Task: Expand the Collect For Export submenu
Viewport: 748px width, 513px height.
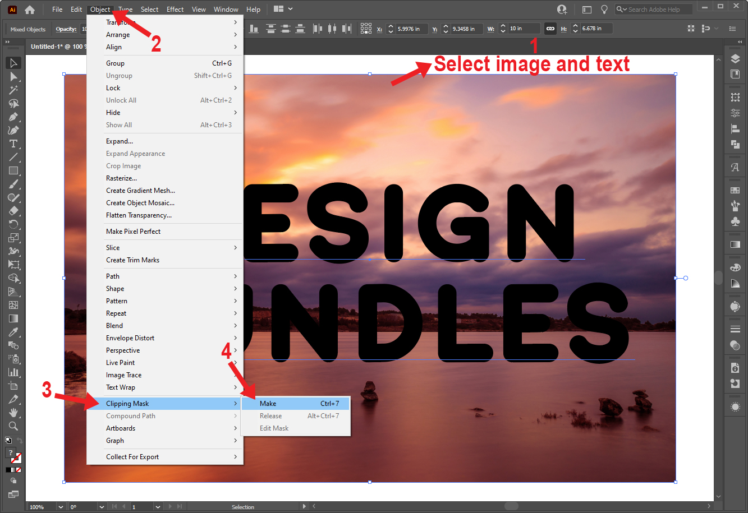Action: click(165, 457)
